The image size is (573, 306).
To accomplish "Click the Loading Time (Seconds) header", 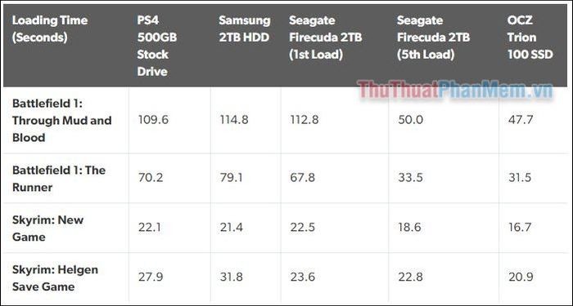I will click(x=50, y=29).
